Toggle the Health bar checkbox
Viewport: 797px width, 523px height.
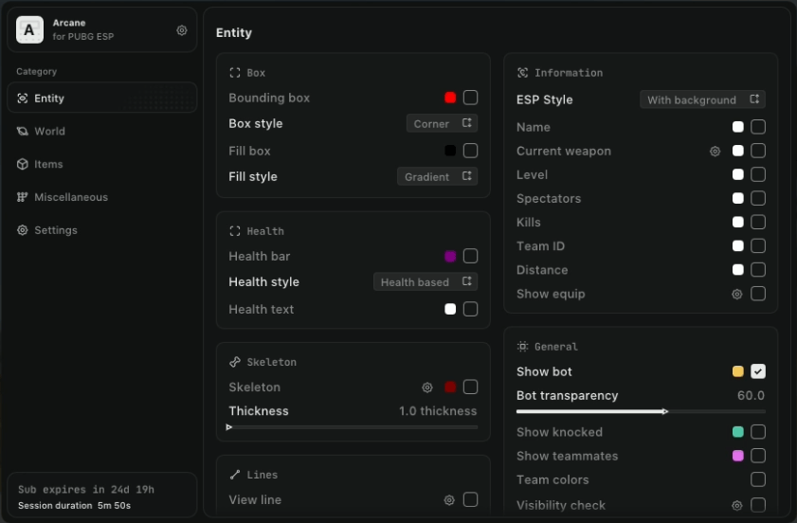(x=470, y=256)
